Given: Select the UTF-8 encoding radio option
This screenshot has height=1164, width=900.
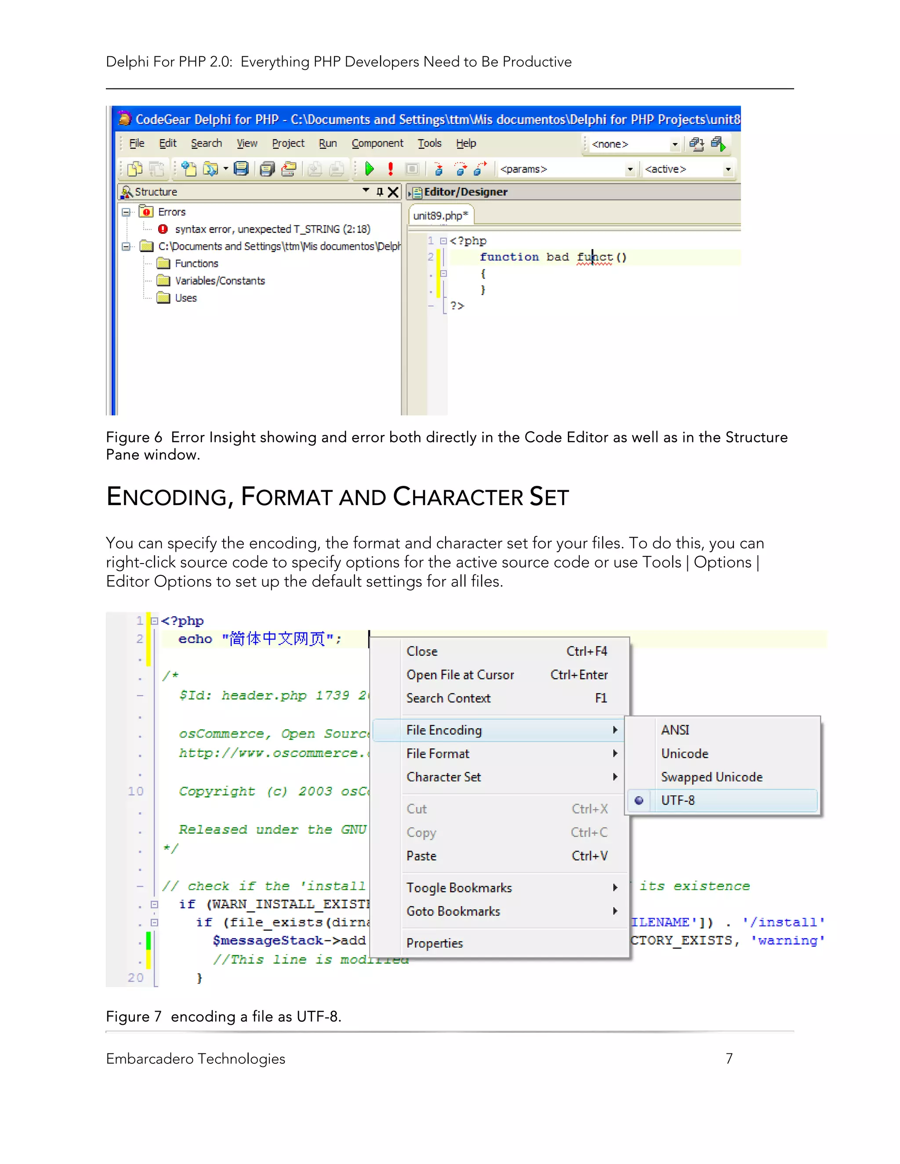Looking at the screenshot, I should [722, 800].
